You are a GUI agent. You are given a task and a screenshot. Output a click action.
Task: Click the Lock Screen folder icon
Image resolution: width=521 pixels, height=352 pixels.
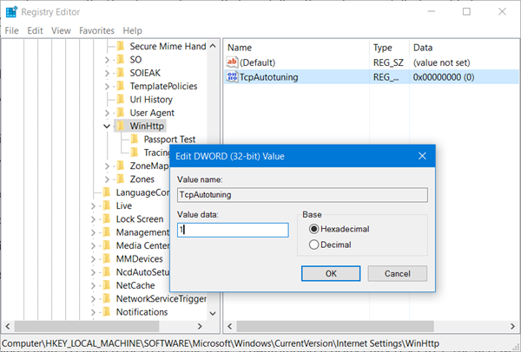(x=106, y=219)
